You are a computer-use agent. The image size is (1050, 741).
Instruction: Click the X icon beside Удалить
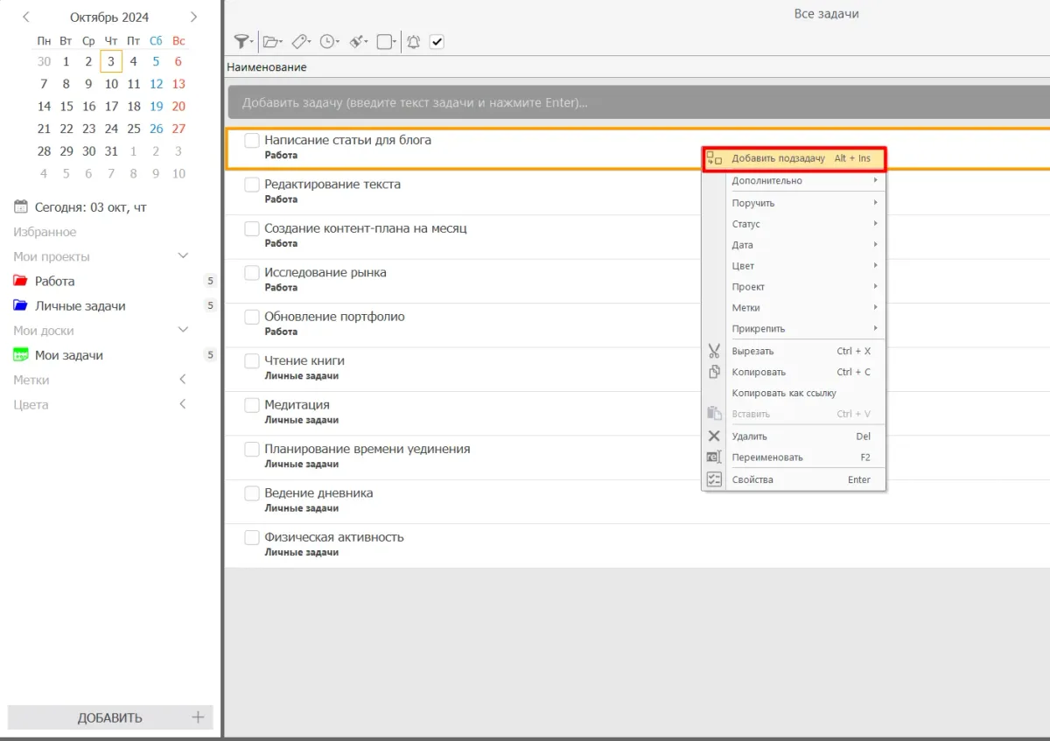click(x=714, y=436)
